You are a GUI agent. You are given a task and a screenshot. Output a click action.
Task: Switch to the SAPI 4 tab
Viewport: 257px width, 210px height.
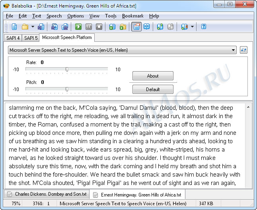pyautogui.click(x=13, y=38)
